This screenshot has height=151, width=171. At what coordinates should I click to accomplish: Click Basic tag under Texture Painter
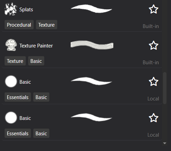coord(36,61)
